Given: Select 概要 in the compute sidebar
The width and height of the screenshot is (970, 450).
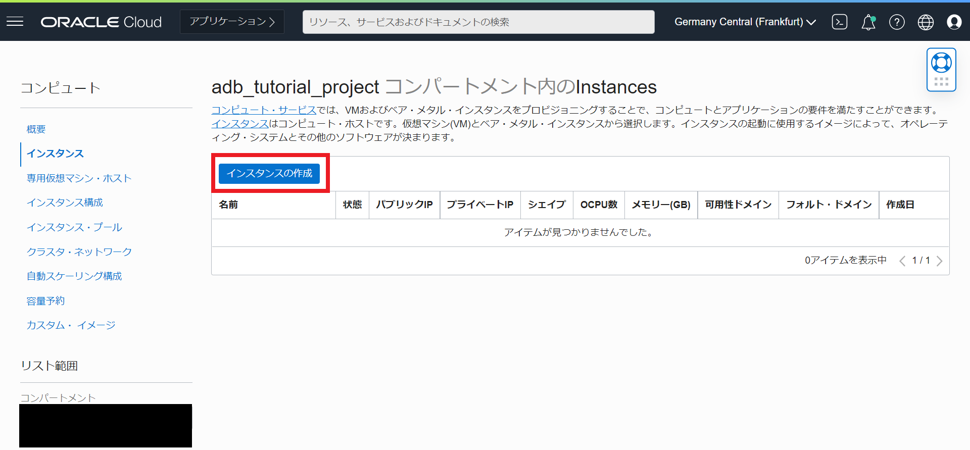Looking at the screenshot, I should point(36,129).
